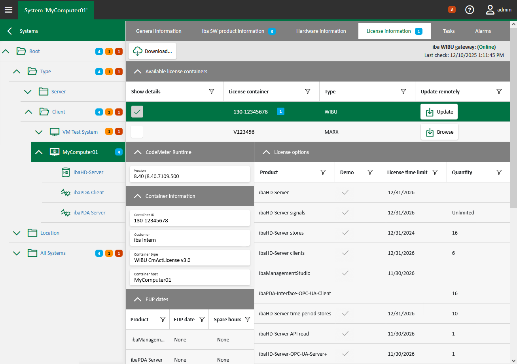
Task: Switch to the Hardware information tab
Action: (321, 31)
